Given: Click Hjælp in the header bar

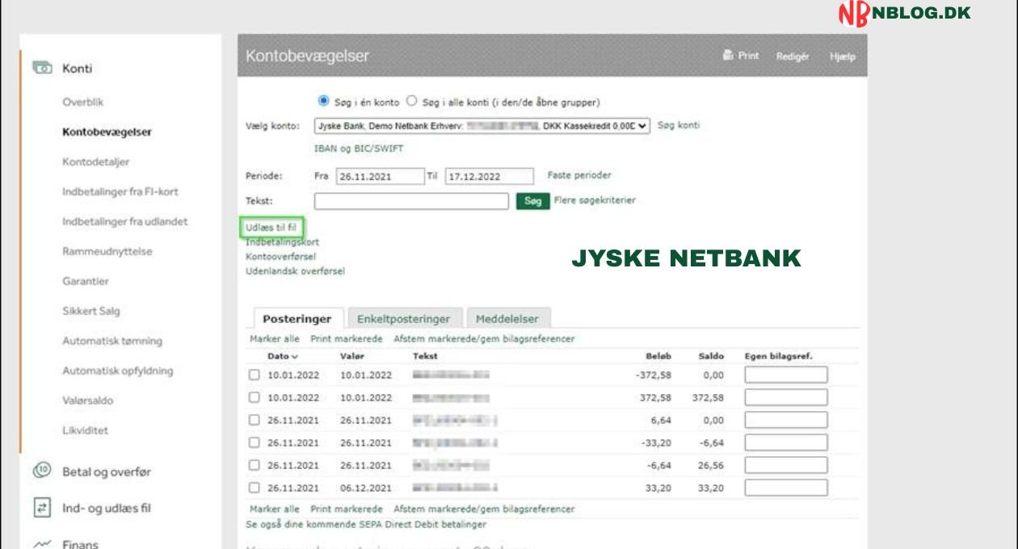Looking at the screenshot, I should click(x=842, y=57).
